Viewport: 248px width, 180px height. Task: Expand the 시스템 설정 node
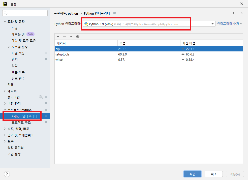9,47
